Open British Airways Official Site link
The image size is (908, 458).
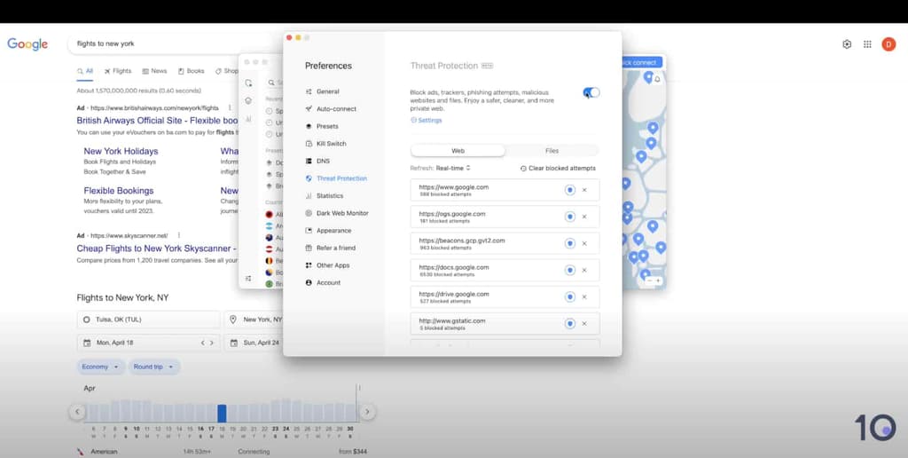point(157,121)
